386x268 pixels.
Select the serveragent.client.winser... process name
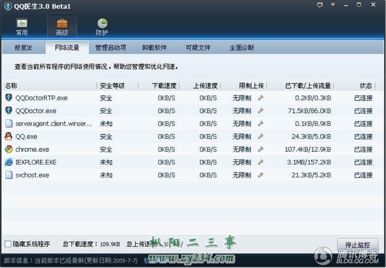54,123
